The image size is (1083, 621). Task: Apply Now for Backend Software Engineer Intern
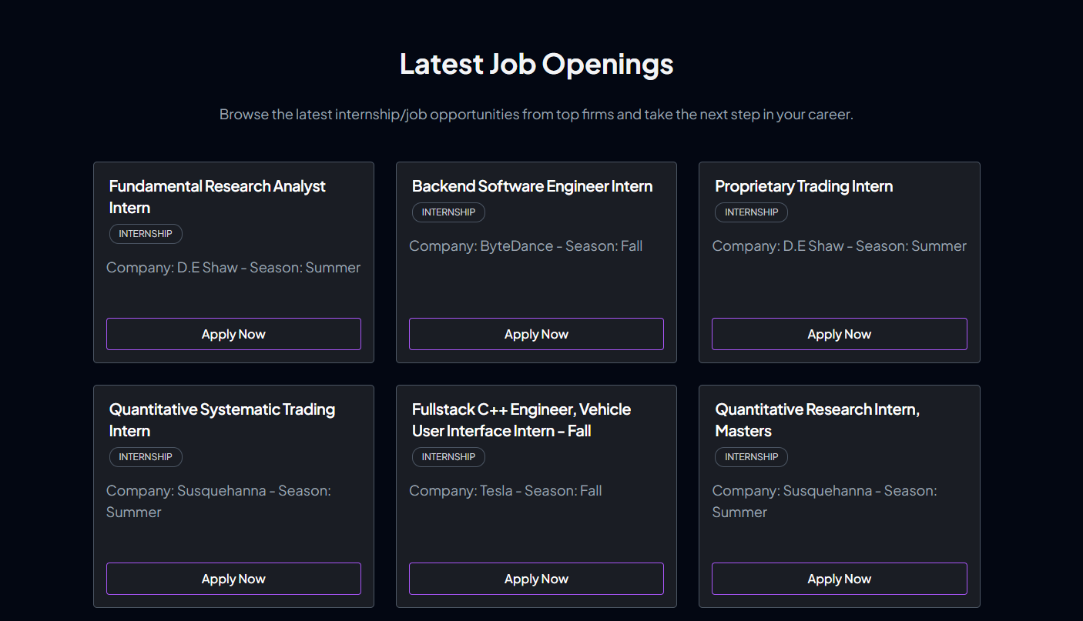tap(536, 334)
